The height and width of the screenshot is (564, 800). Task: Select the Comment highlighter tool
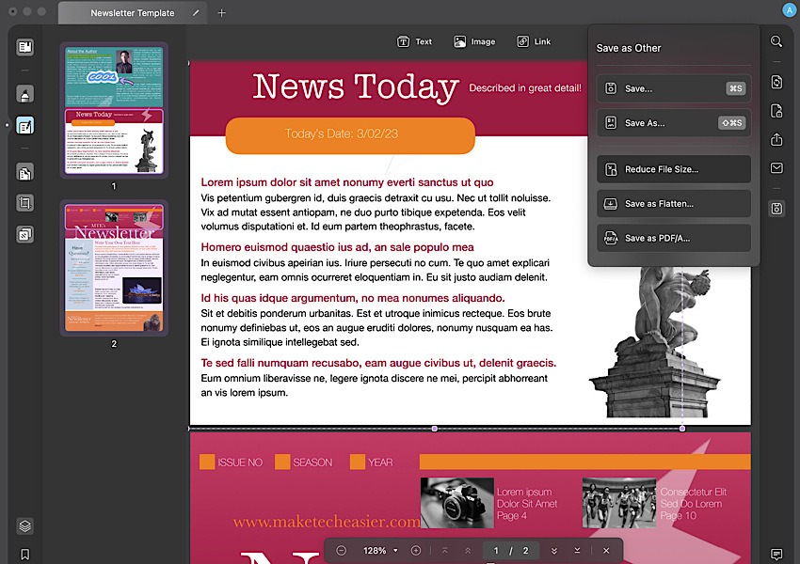(25, 94)
